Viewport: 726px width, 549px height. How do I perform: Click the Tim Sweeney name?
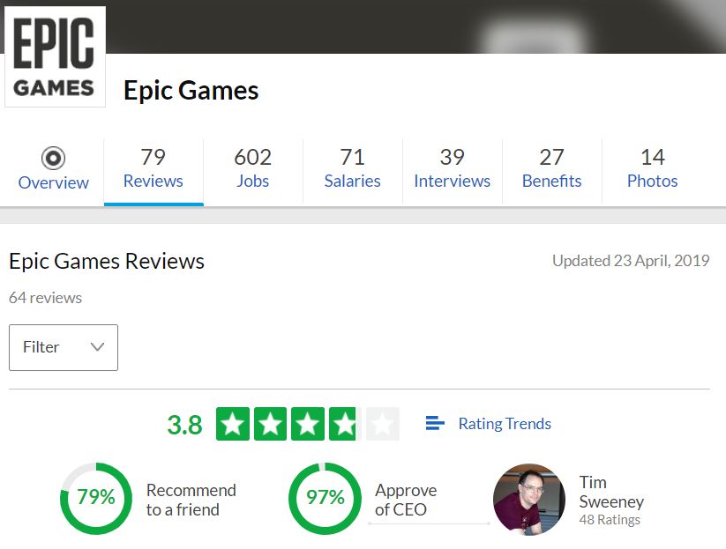point(611,492)
